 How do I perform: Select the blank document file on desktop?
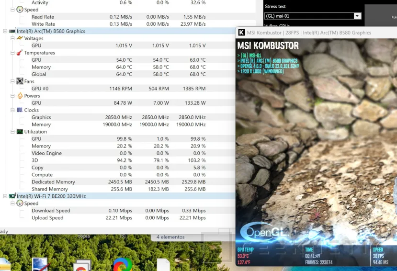pyautogui.click(x=163, y=265)
